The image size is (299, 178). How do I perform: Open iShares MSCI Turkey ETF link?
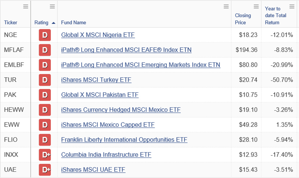coord(96,80)
